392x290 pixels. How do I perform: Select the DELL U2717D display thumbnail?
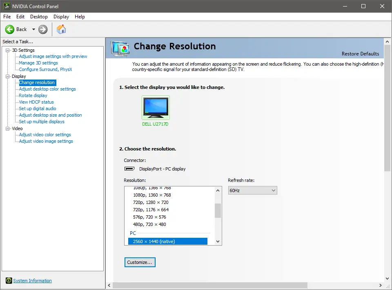click(x=156, y=108)
